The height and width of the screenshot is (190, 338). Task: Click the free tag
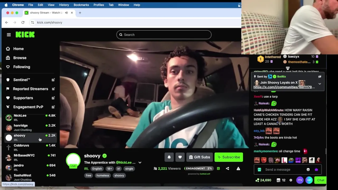pos(88,175)
